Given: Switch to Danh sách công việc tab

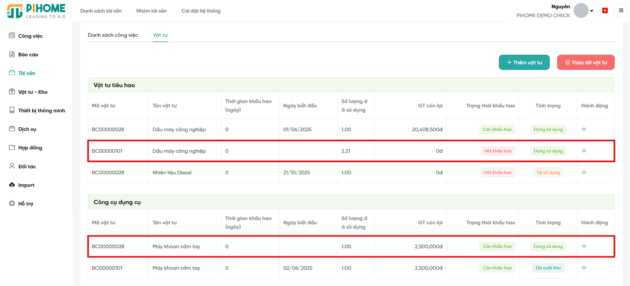Looking at the screenshot, I should pyautogui.click(x=113, y=35).
